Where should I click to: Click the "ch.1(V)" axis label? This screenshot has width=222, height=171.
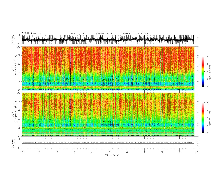13,40
